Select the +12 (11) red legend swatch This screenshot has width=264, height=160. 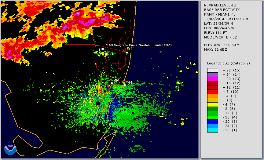point(213,88)
